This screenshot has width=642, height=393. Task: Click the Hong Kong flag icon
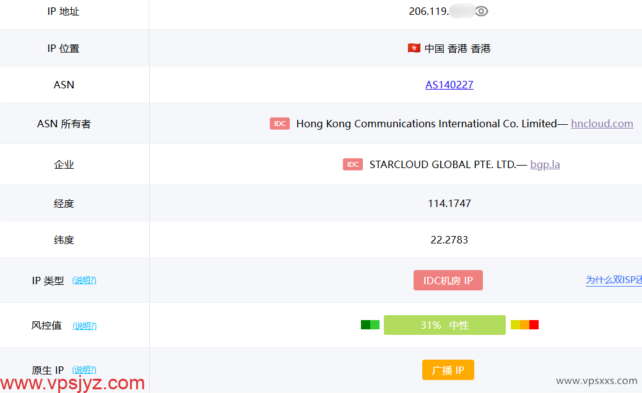pos(414,48)
